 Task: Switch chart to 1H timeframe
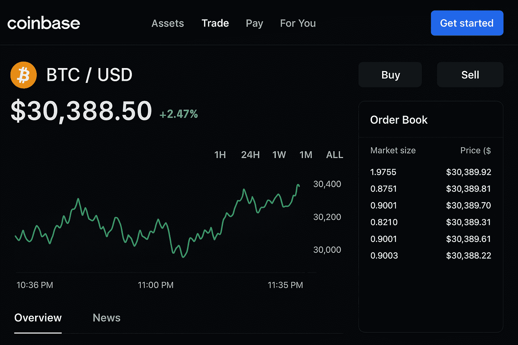pyautogui.click(x=220, y=155)
